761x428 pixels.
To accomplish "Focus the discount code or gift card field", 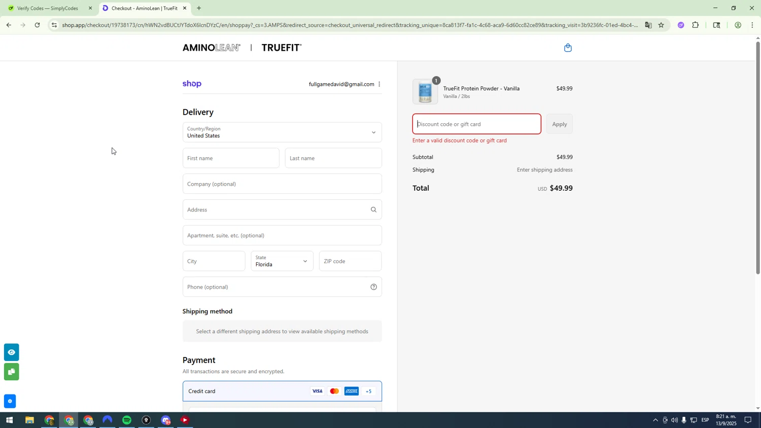I will [x=476, y=124].
